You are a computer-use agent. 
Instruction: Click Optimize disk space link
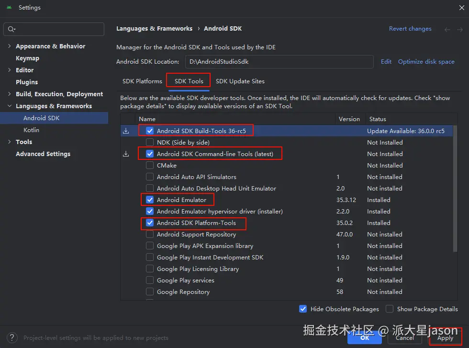pyautogui.click(x=426, y=62)
